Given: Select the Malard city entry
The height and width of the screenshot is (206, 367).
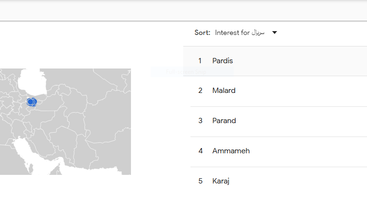Looking at the screenshot, I should click(x=224, y=91).
